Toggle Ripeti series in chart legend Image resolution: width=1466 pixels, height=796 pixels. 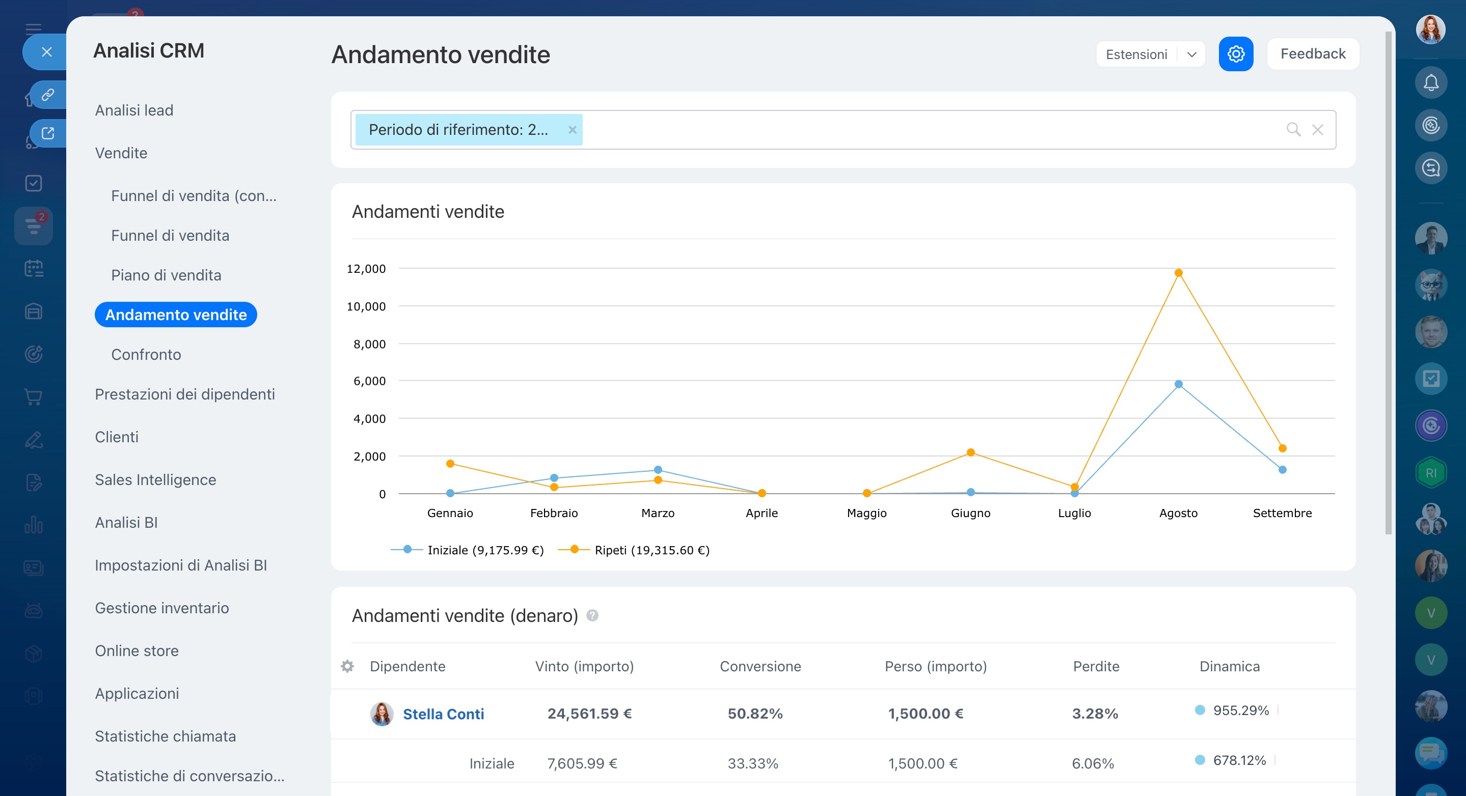click(633, 550)
